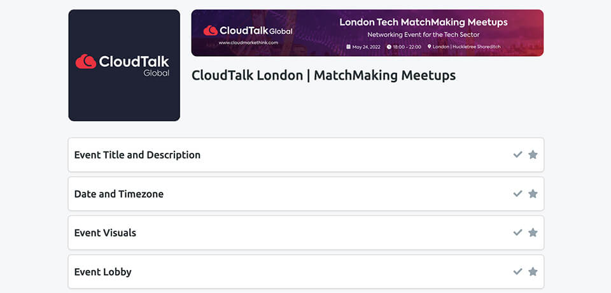The height and width of the screenshot is (293, 611).
Task: Click the checkmark on Event Visuals
Action: pyautogui.click(x=517, y=232)
